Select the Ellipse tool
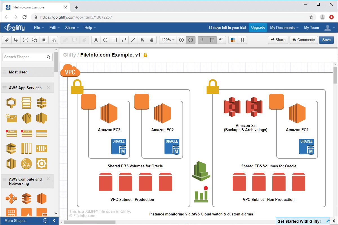338x225 pixels. pyautogui.click(x=105, y=40)
